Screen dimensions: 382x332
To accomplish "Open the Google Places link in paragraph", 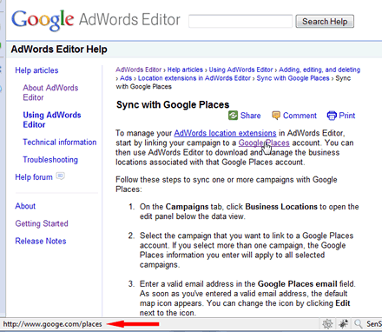I will coord(264,143).
